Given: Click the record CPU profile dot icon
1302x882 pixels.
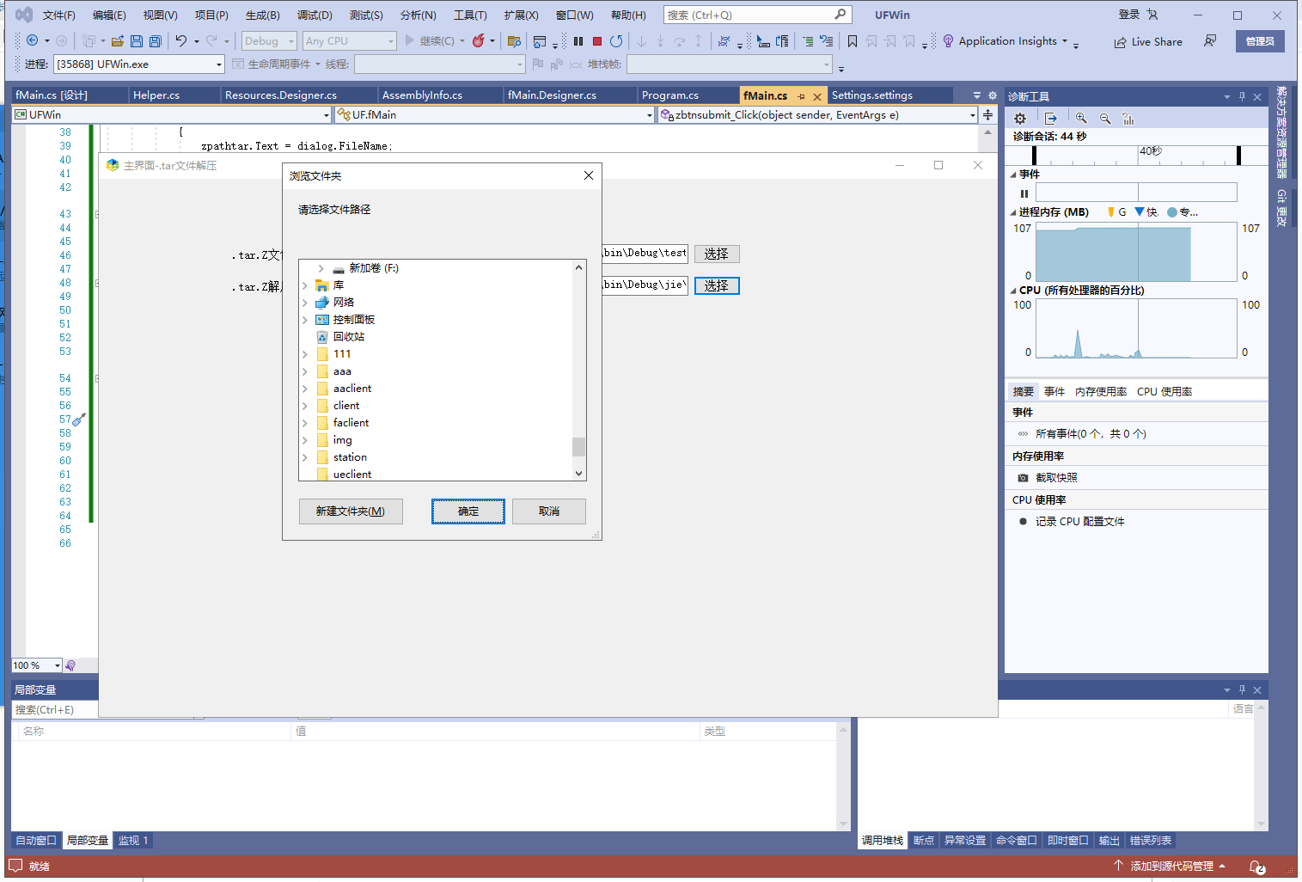Looking at the screenshot, I should coord(1023,522).
